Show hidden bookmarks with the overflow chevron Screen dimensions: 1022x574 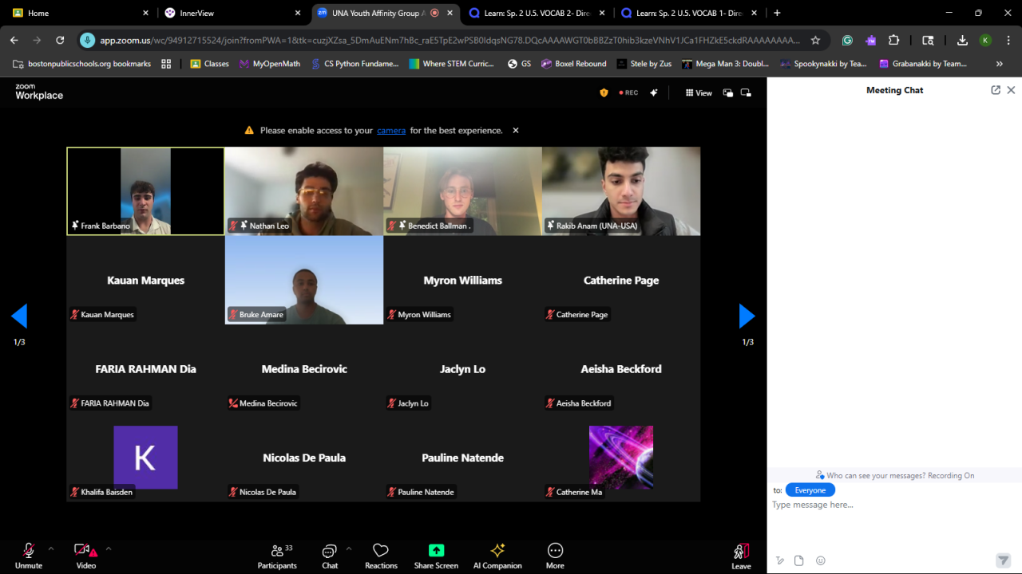point(999,64)
